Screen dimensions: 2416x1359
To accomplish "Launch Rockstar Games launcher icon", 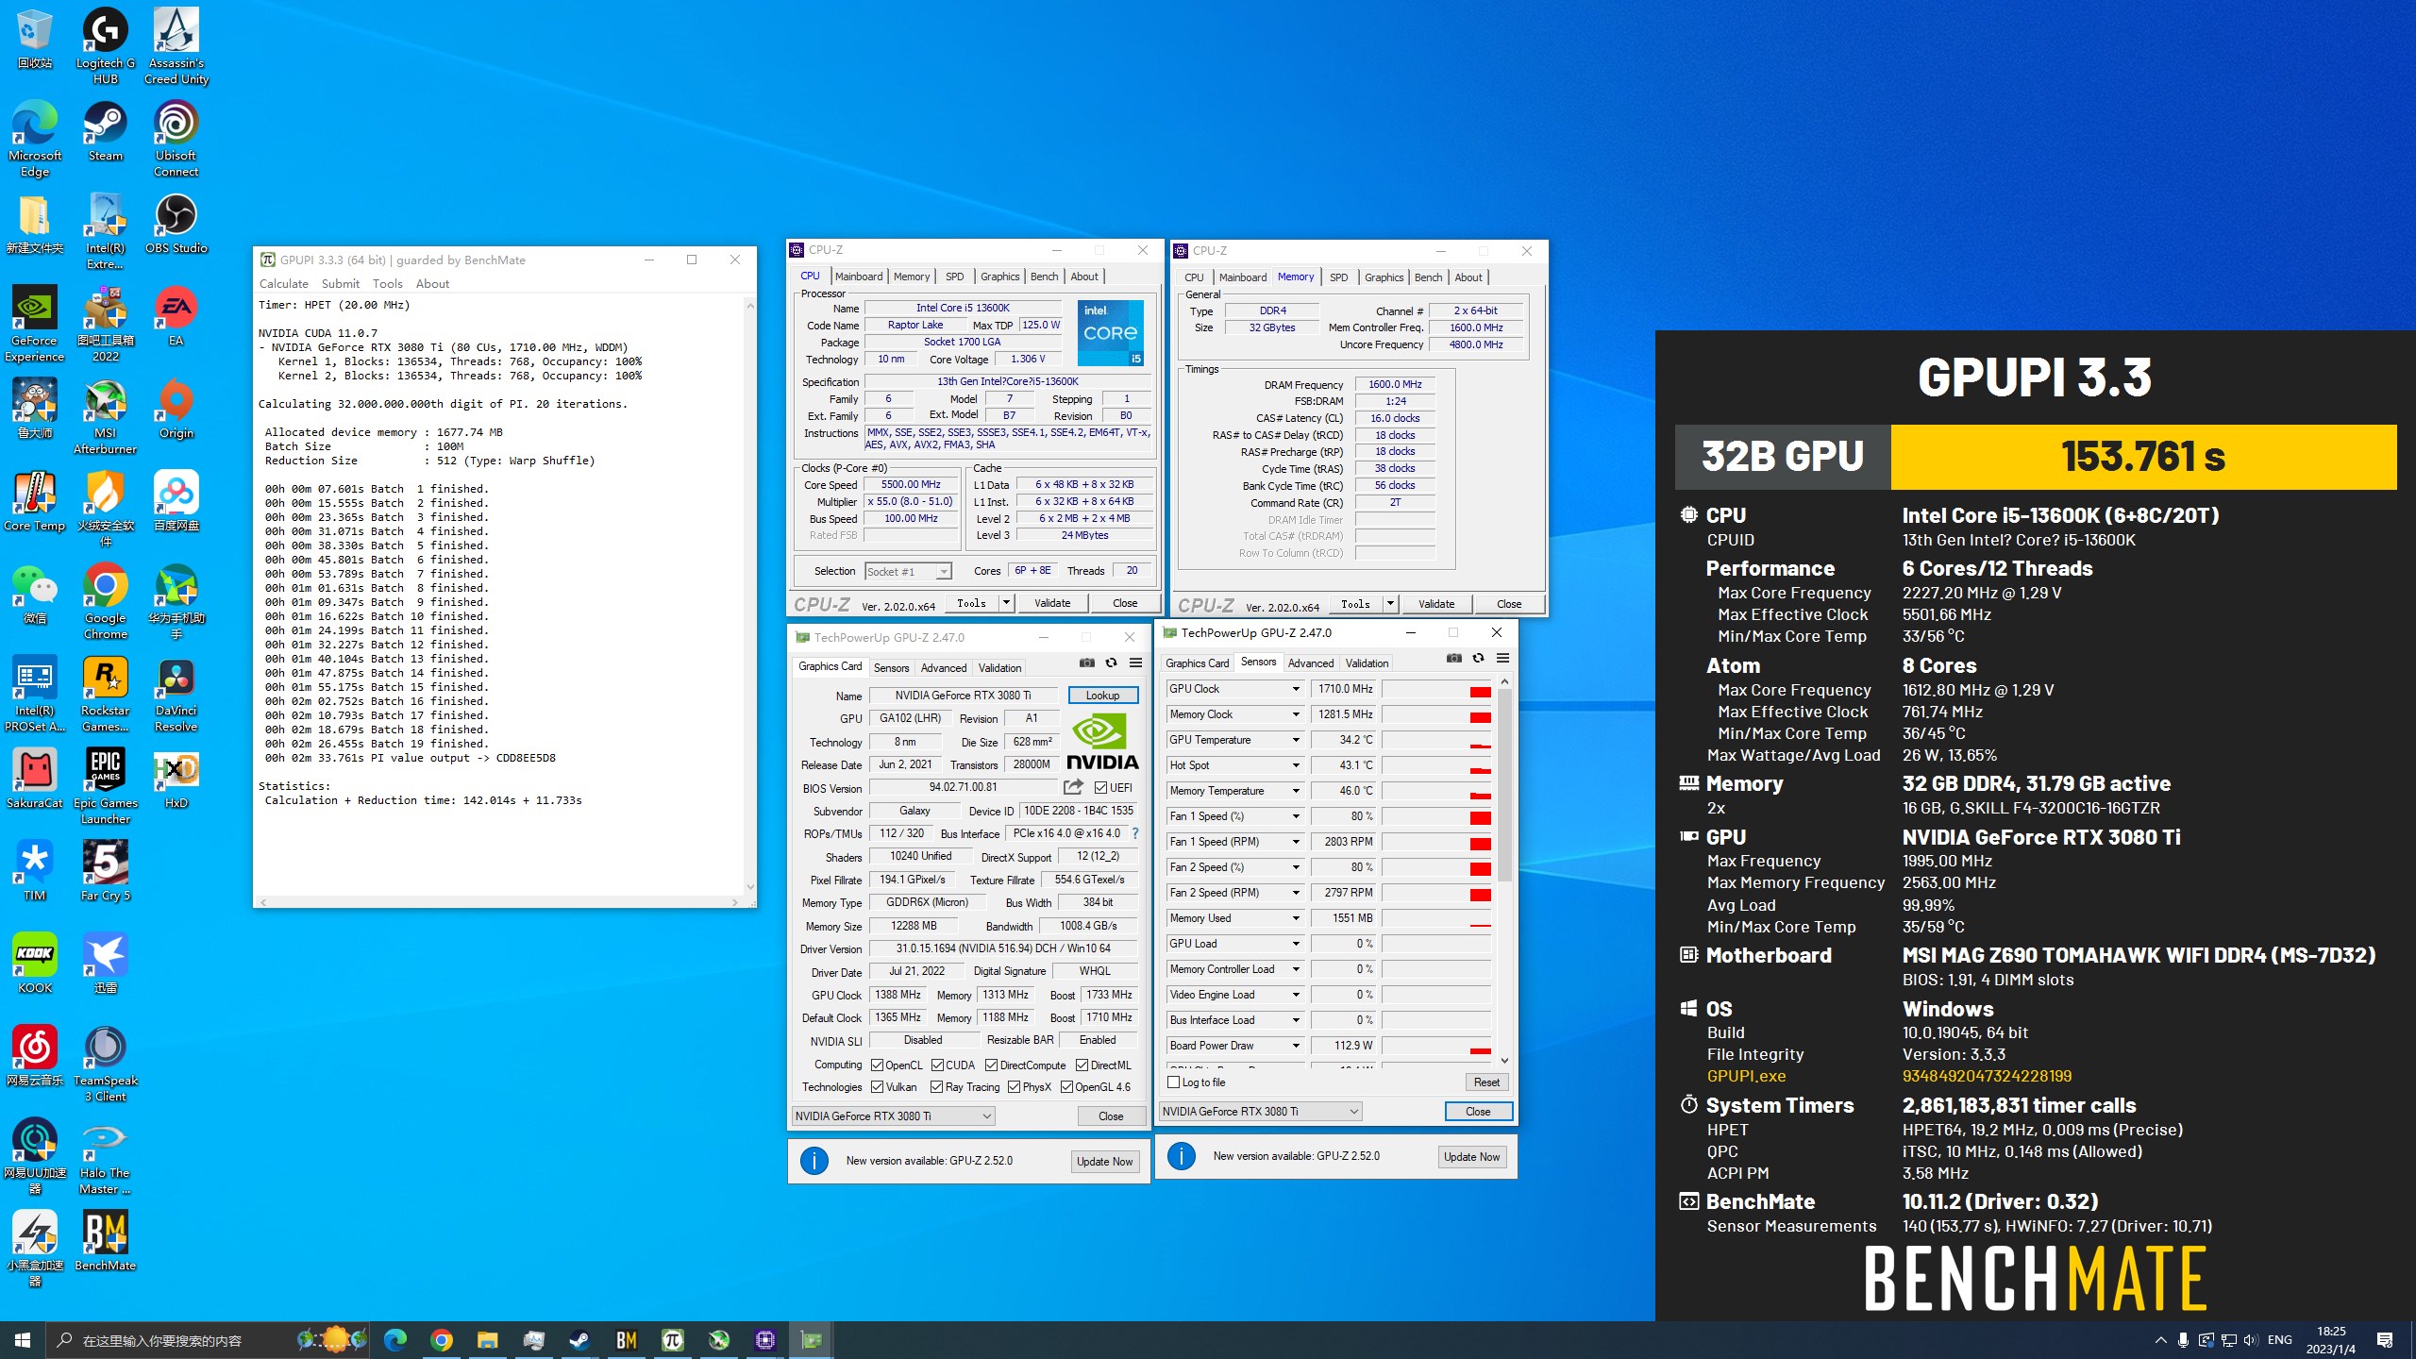I will point(106,694).
